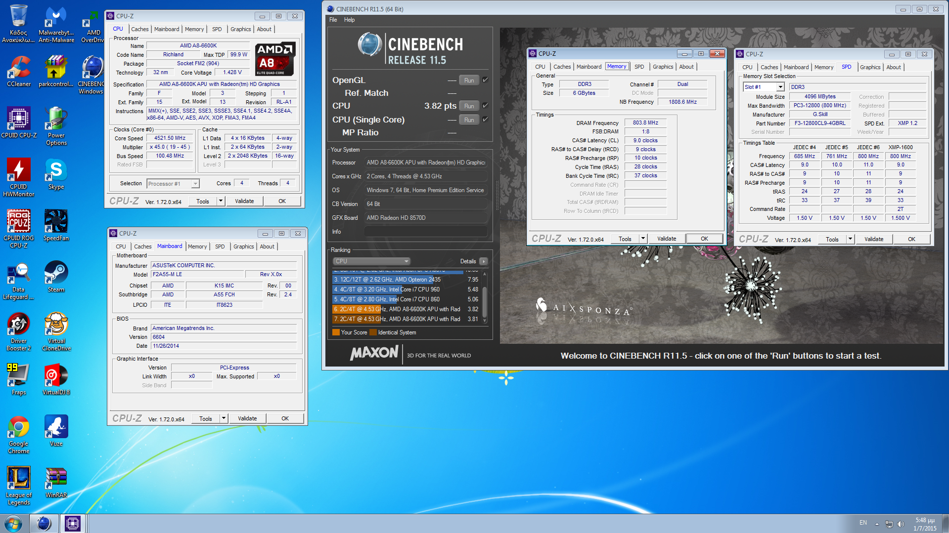This screenshot has height=533, width=949.
Task: Switch to SPD tab in Mainboard CPU-Z window
Action: pyautogui.click(x=220, y=246)
